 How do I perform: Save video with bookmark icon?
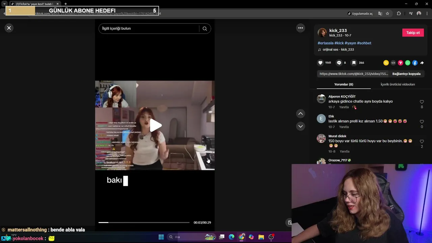(354, 63)
